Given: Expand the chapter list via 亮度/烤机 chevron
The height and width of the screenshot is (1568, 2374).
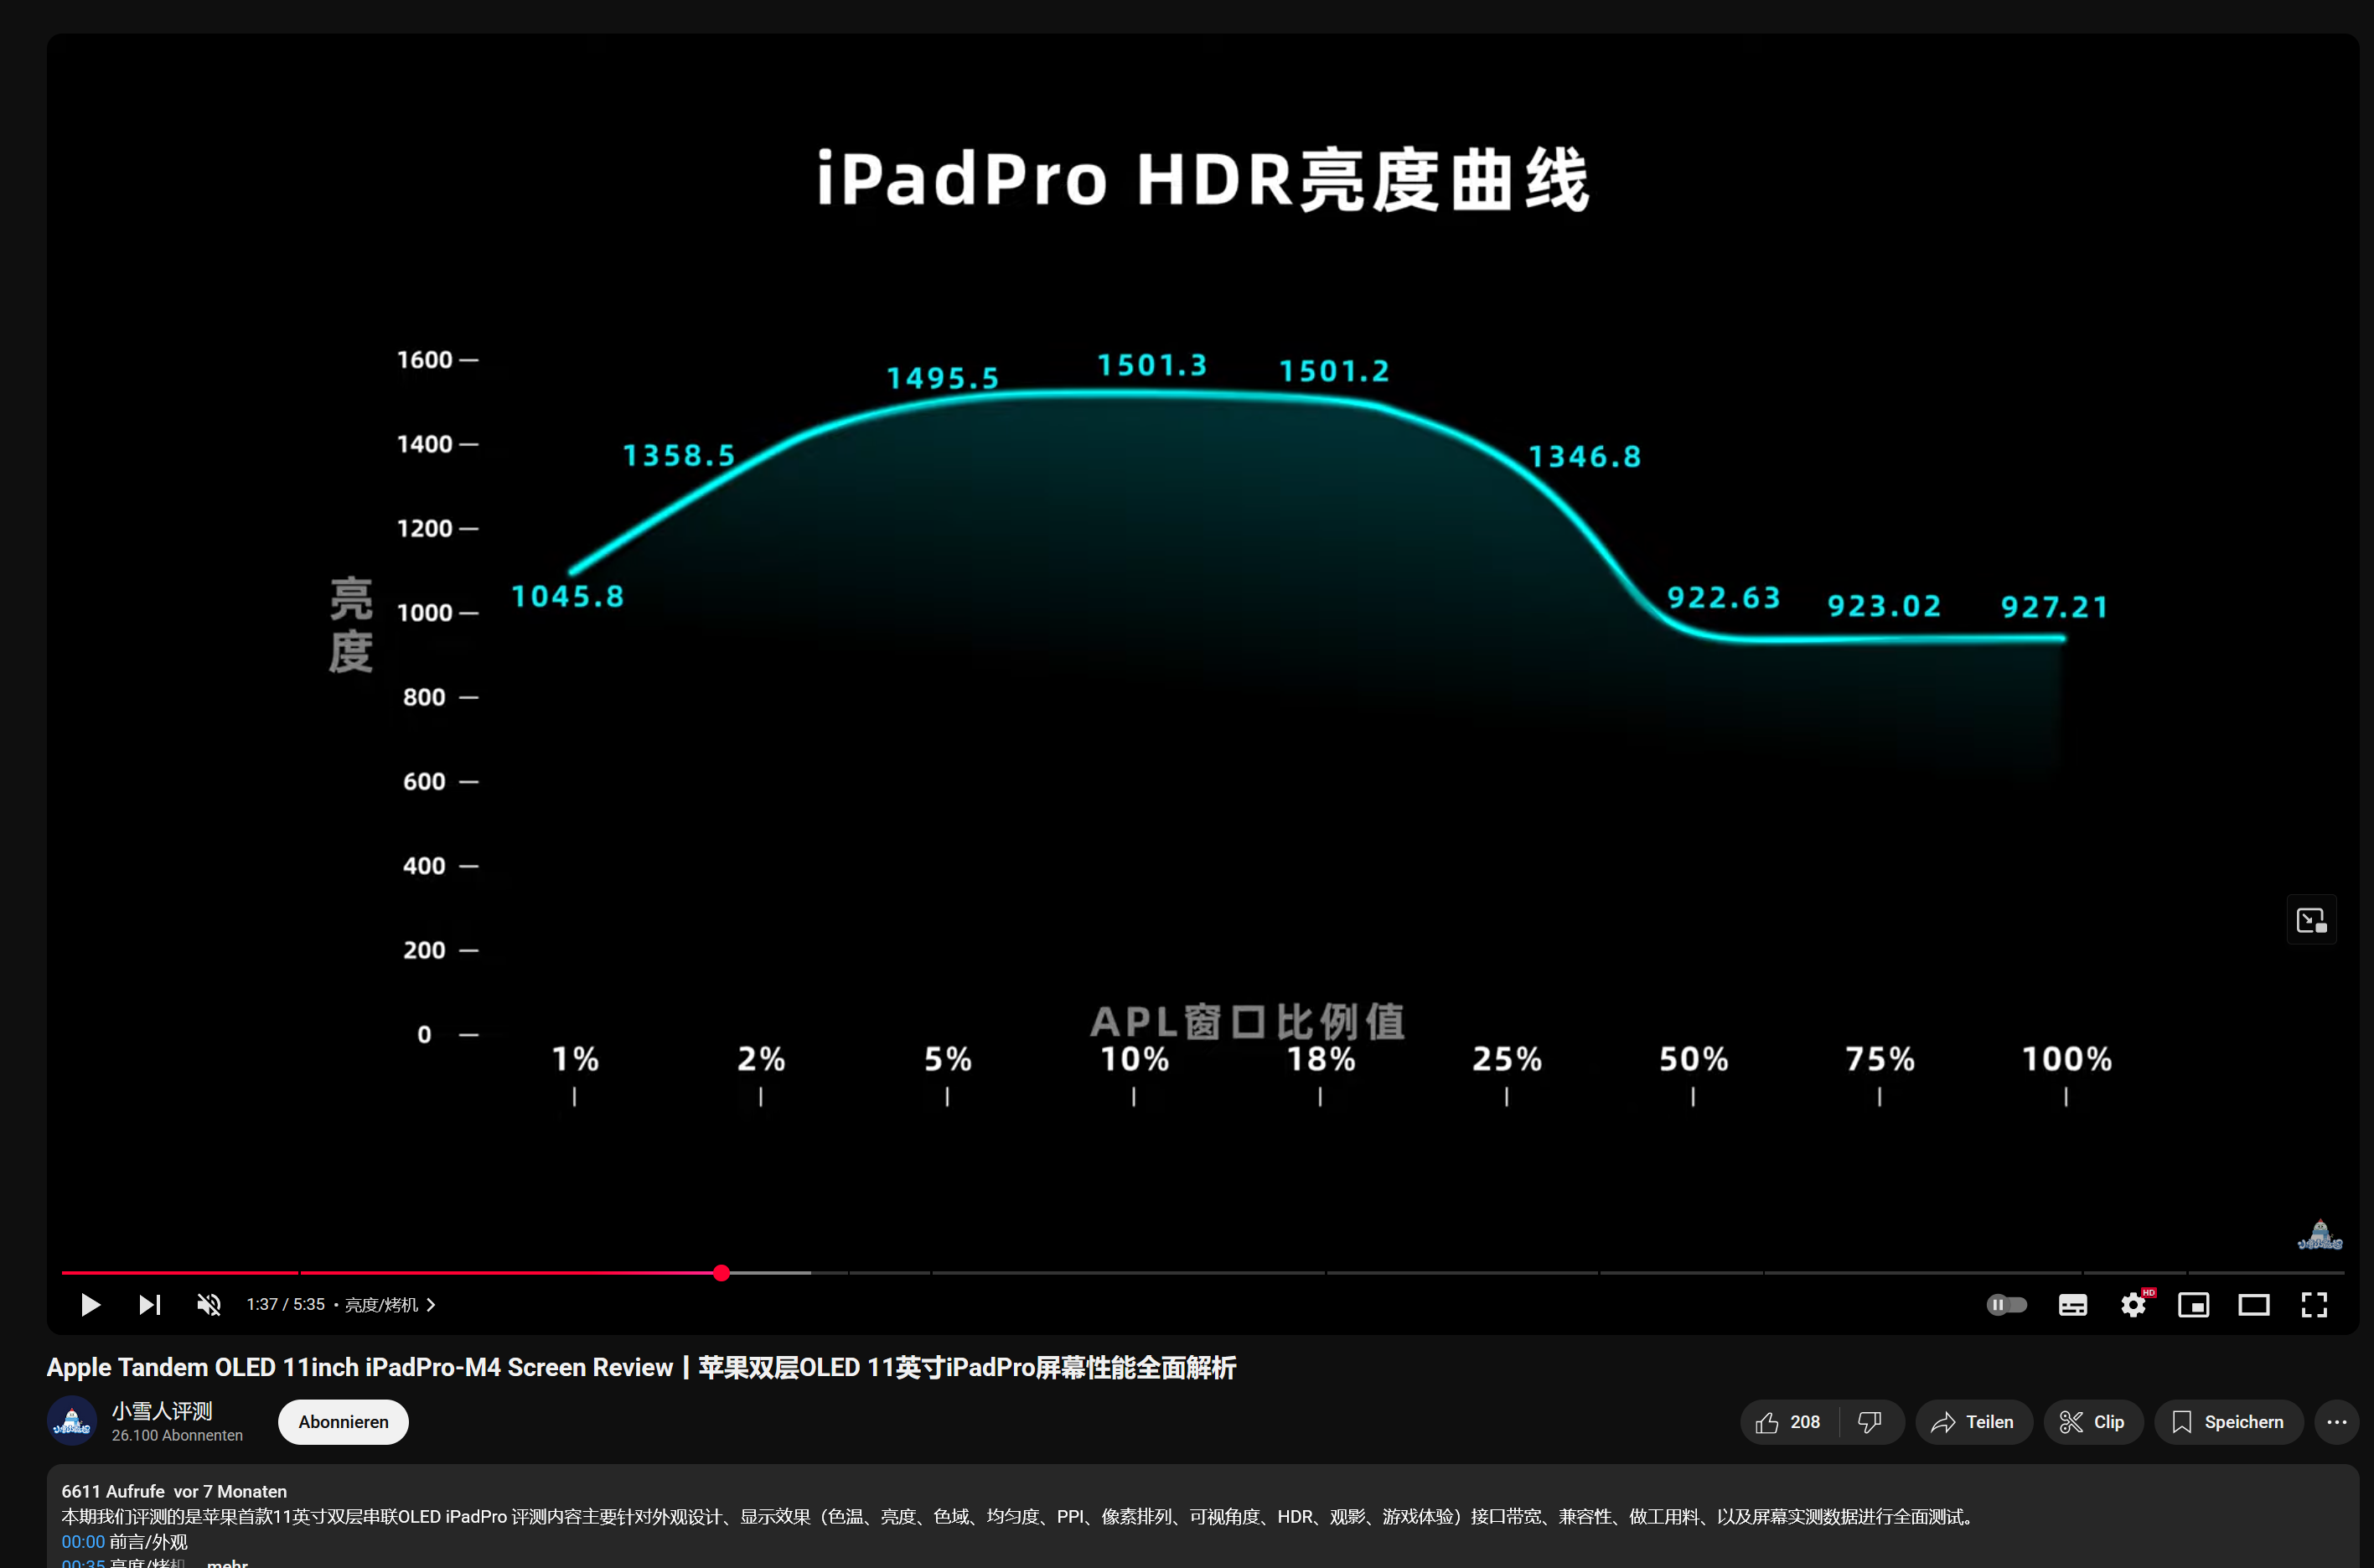Looking at the screenshot, I should click(431, 1304).
